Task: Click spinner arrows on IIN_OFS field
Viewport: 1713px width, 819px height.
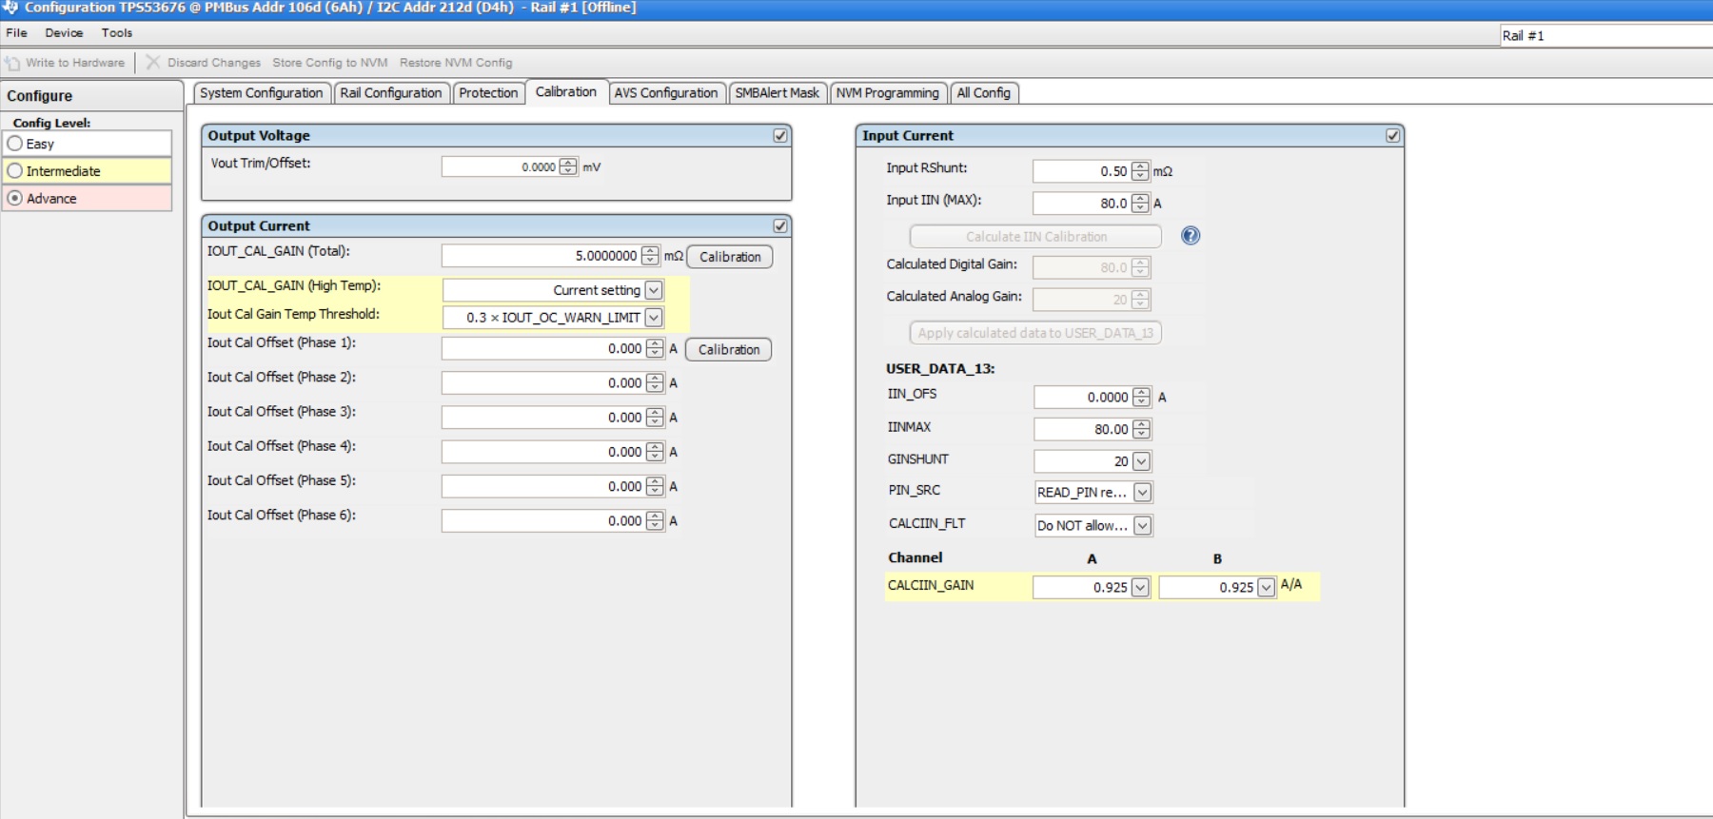Action: pyautogui.click(x=1141, y=398)
